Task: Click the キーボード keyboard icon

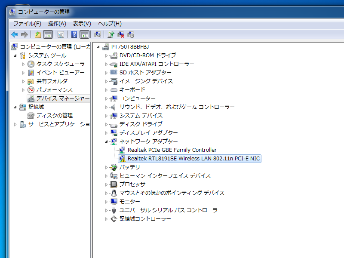Action: point(114,90)
